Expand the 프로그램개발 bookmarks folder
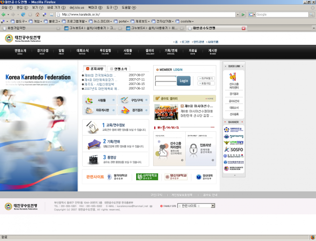This screenshot has height=241, width=316. click(74, 21)
